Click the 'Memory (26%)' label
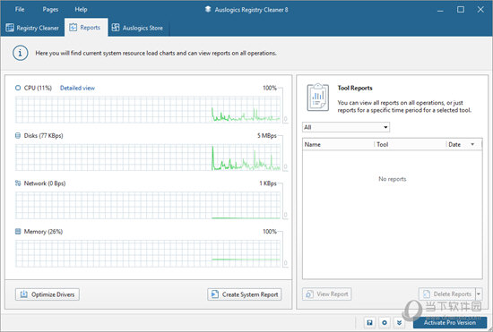The image size is (493, 332). [x=43, y=232]
